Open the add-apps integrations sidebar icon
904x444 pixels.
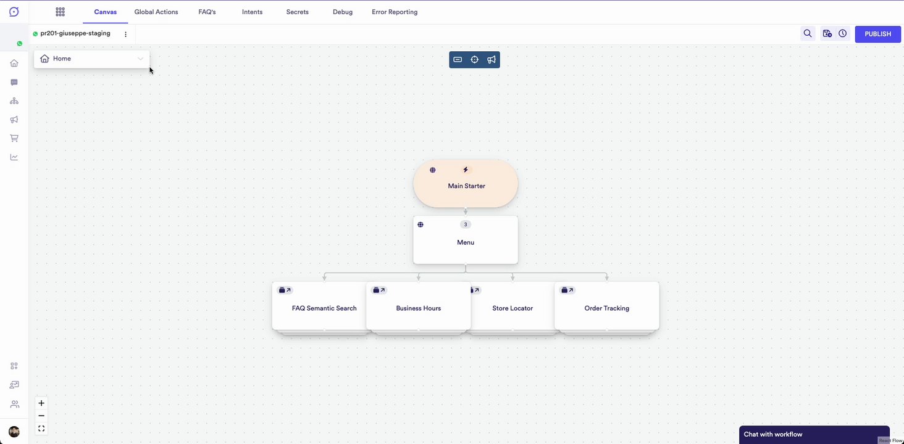click(14, 366)
